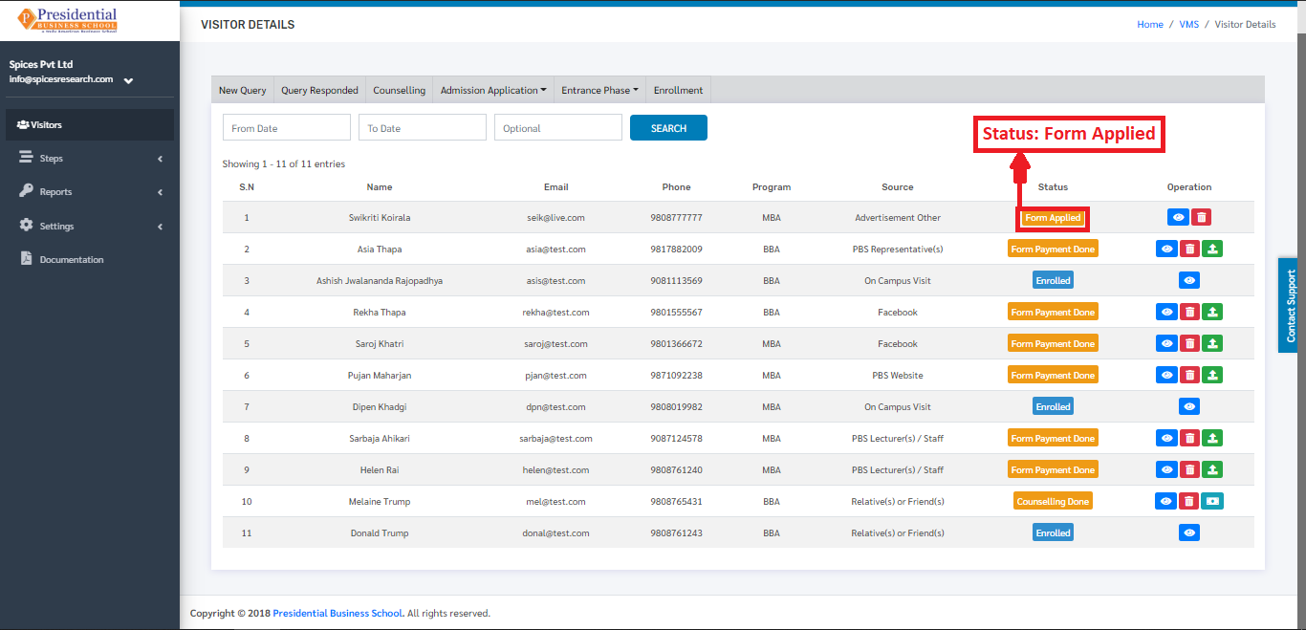The width and height of the screenshot is (1306, 630).
Task: Upload icon for Sarbaja Ahikari
Action: coord(1212,438)
